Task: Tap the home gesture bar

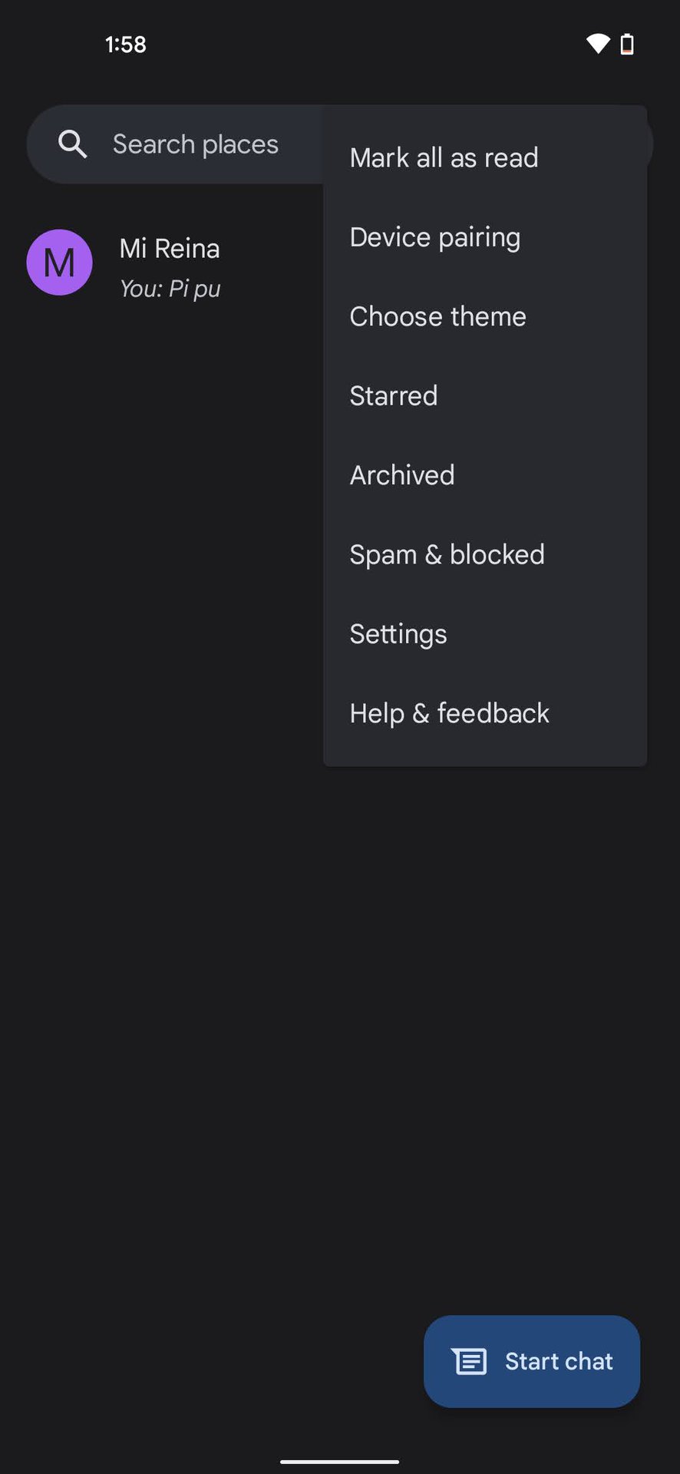Action: 339,1462
